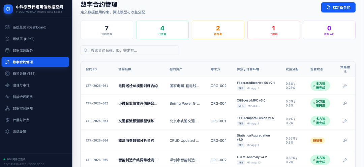Viewport: 364px width, 167px height.
Task: Open 系统设置 from sidebar
Action: 35,132
